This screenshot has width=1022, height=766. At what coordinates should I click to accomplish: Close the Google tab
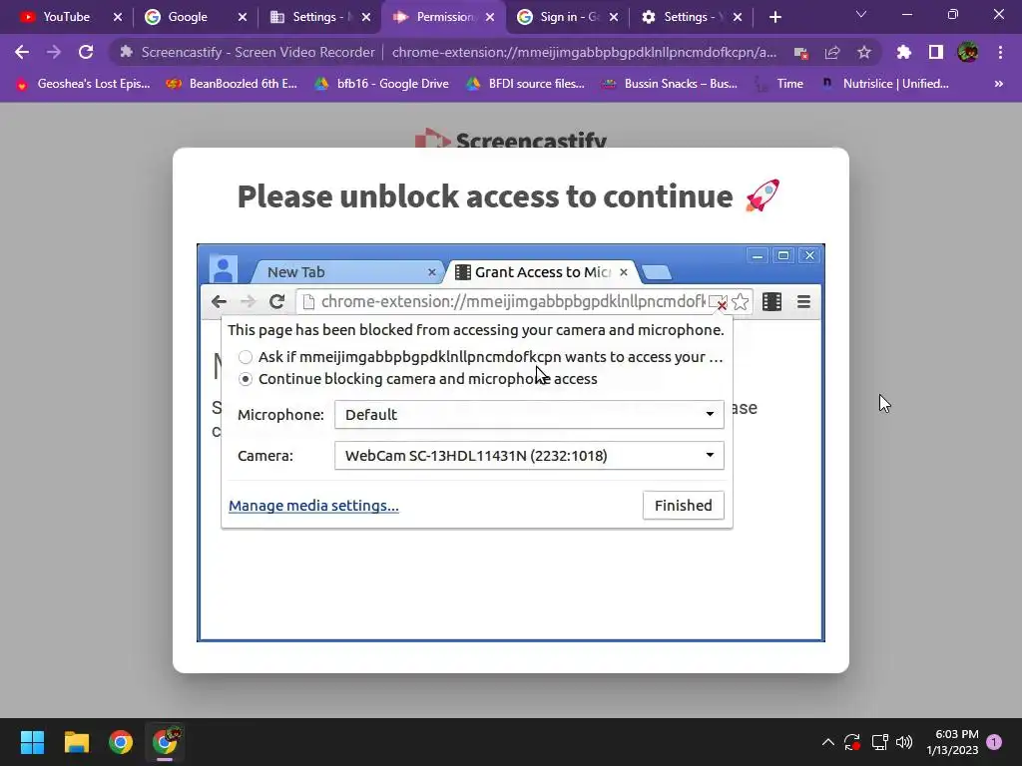tap(243, 17)
